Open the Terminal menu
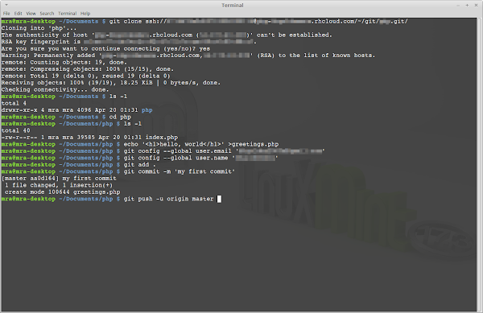The width and height of the screenshot is (483, 313). coord(67,13)
